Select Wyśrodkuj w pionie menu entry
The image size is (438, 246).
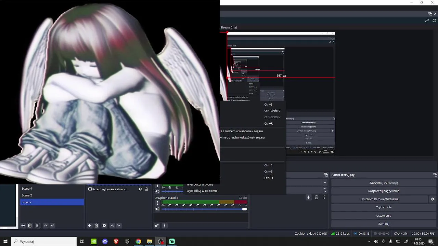pos(200,185)
